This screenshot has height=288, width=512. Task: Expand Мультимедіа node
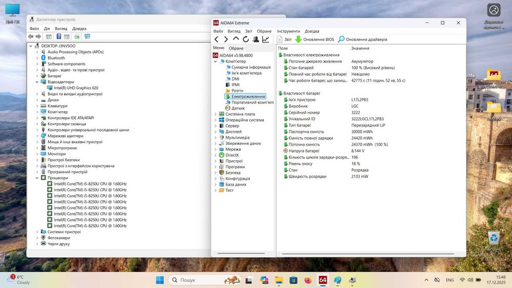coord(216,138)
